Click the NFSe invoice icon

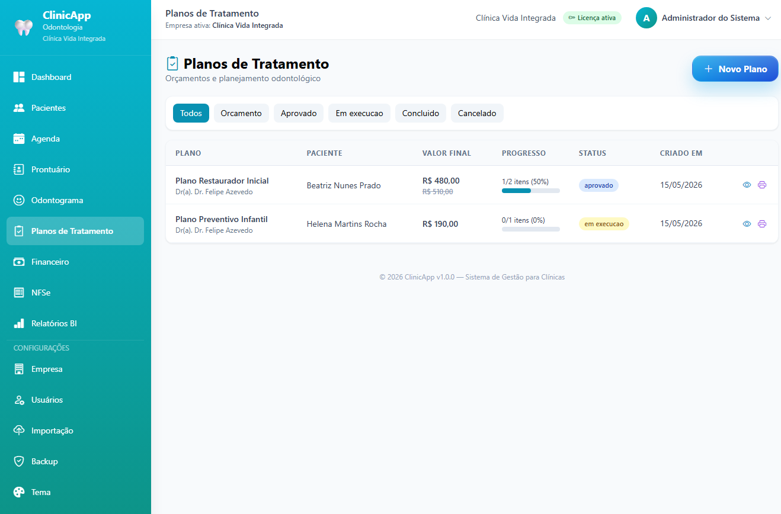[x=19, y=293]
